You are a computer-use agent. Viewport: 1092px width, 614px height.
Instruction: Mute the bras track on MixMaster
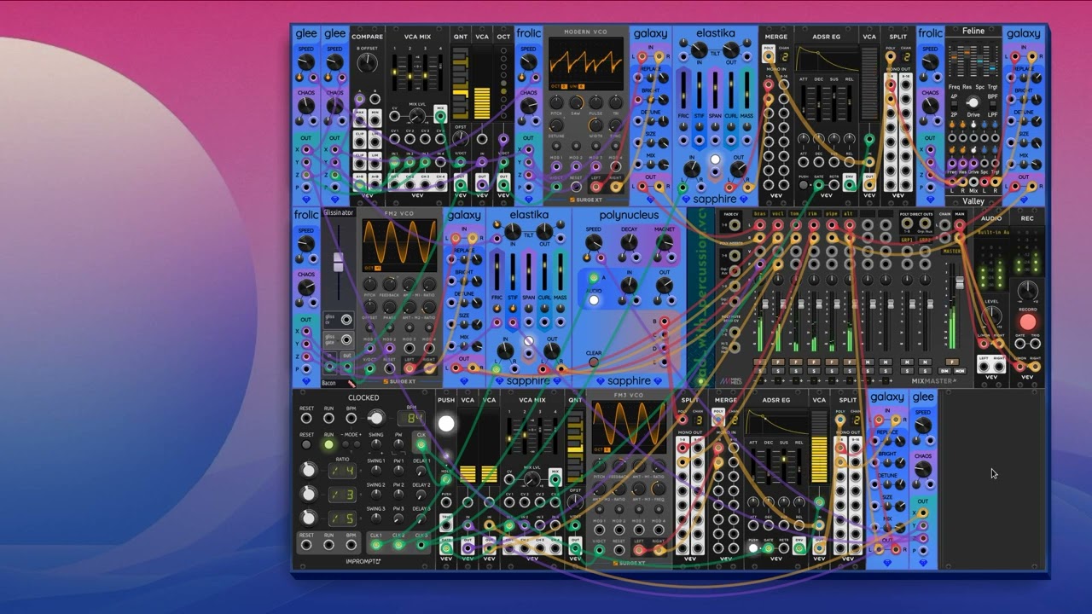point(760,362)
